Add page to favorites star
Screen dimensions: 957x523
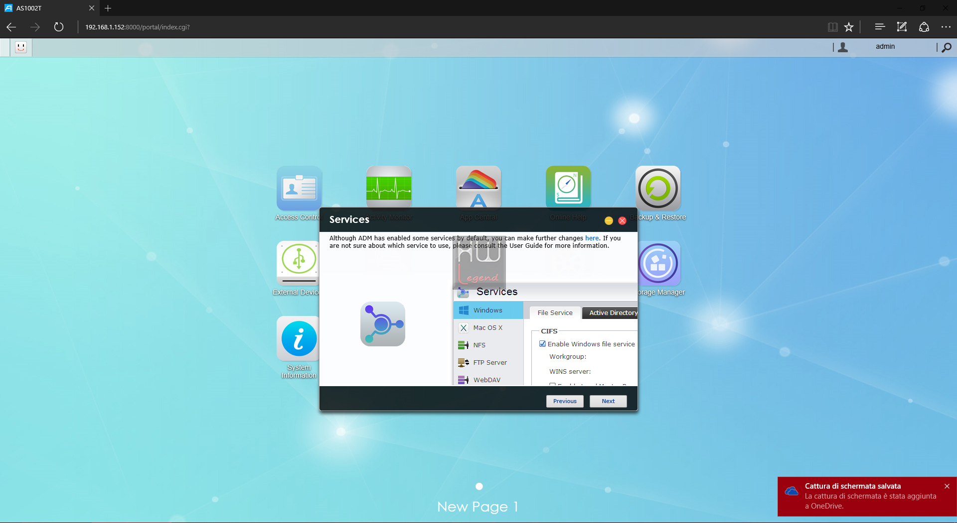click(849, 27)
